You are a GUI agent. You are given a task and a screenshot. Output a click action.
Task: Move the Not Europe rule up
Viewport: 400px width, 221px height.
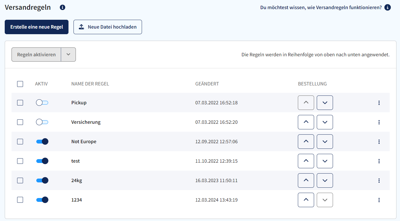(306, 141)
